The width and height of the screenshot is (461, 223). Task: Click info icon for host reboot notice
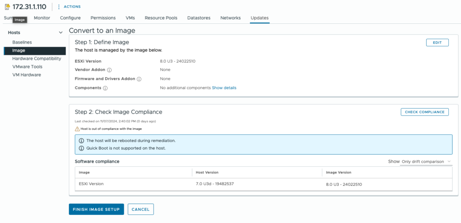[82, 141]
